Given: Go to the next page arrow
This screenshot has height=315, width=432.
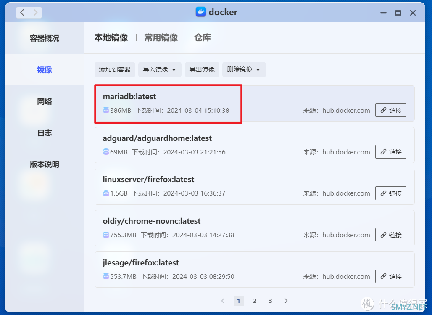Looking at the screenshot, I should click(x=286, y=301).
